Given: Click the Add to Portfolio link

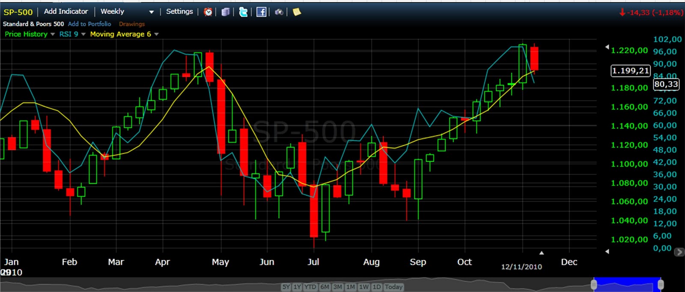Looking at the screenshot, I should tap(89, 24).
